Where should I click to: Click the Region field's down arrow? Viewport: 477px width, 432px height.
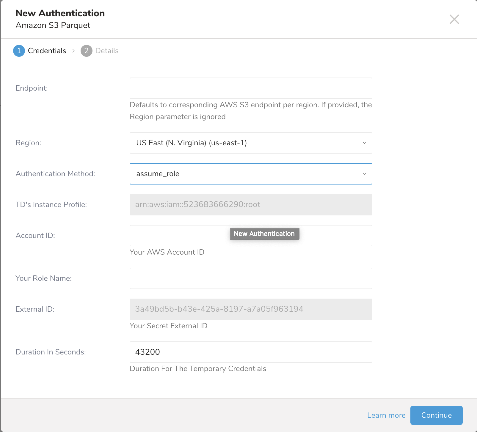coord(364,143)
